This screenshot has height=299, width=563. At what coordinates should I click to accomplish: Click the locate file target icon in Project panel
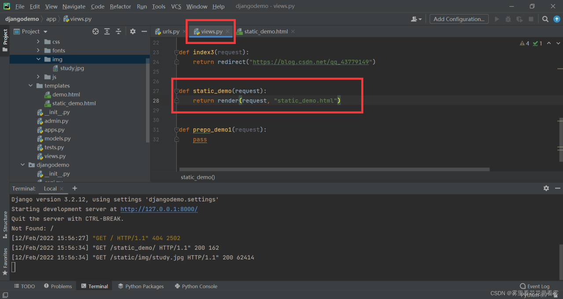95,31
